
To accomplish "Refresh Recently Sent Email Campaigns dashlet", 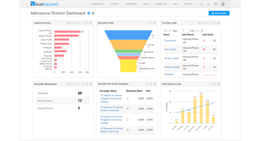I will coord(147,84).
